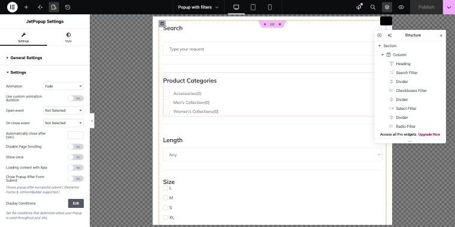Switch to tablet device view
The height and width of the screenshot is (227, 455).
coord(253,7)
